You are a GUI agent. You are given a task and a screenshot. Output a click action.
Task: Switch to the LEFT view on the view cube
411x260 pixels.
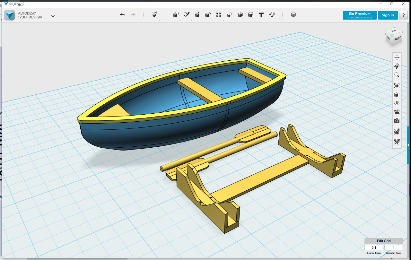(x=389, y=38)
